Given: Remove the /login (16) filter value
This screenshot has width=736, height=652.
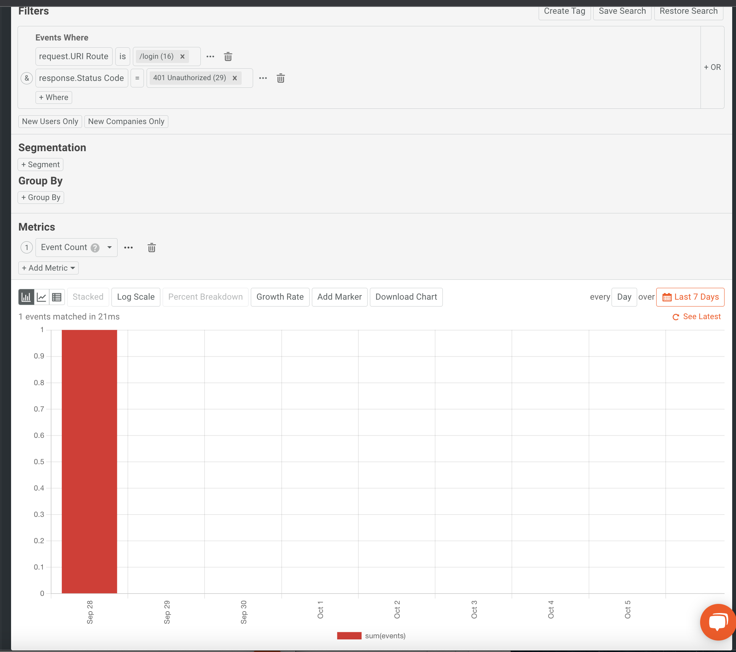Looking at the screenshot, I should click(x=182, y=56).
